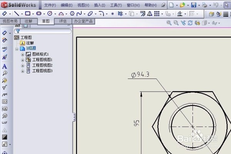This screenshot has width=231, height=154.
Task: Select the Line sketch tool
Action: pos(17,14)
